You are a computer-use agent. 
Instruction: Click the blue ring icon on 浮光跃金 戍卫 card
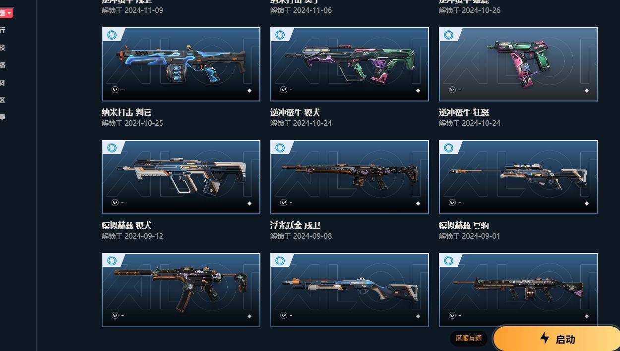point(280,148)
